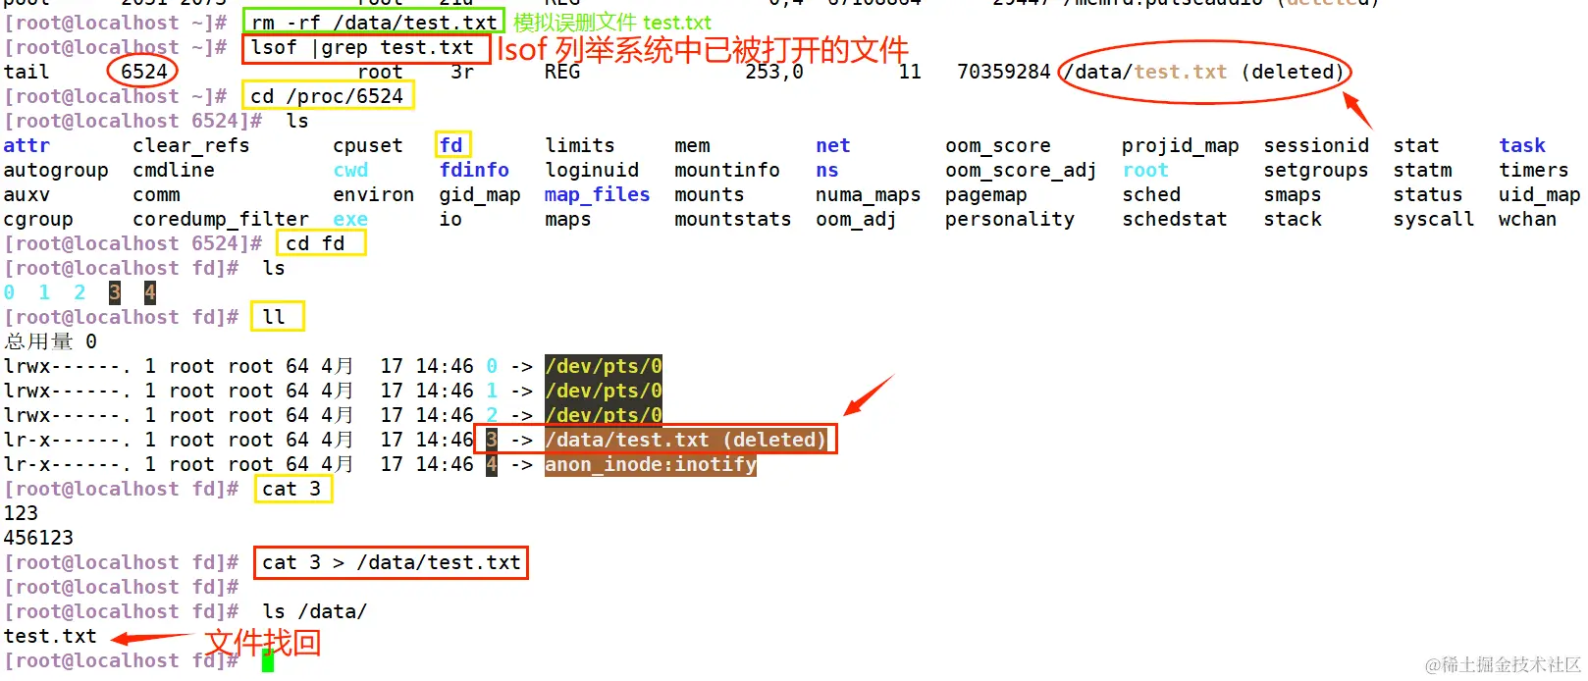This screenshot has height=681, width=1588.
Task: Click the 'coredump_filter' entry
Action: coord(221,219)
